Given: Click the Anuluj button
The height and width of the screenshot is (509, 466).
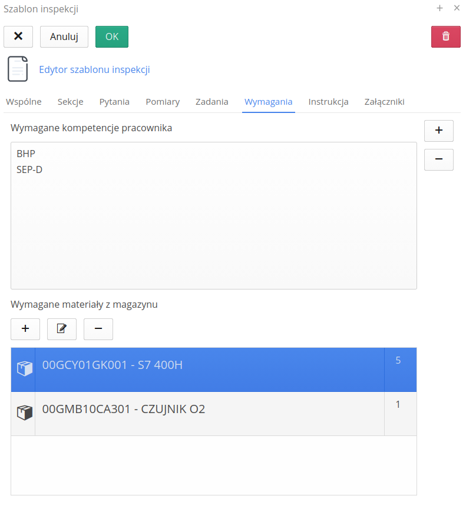Looking at the screenshot, I should (64, 36).
